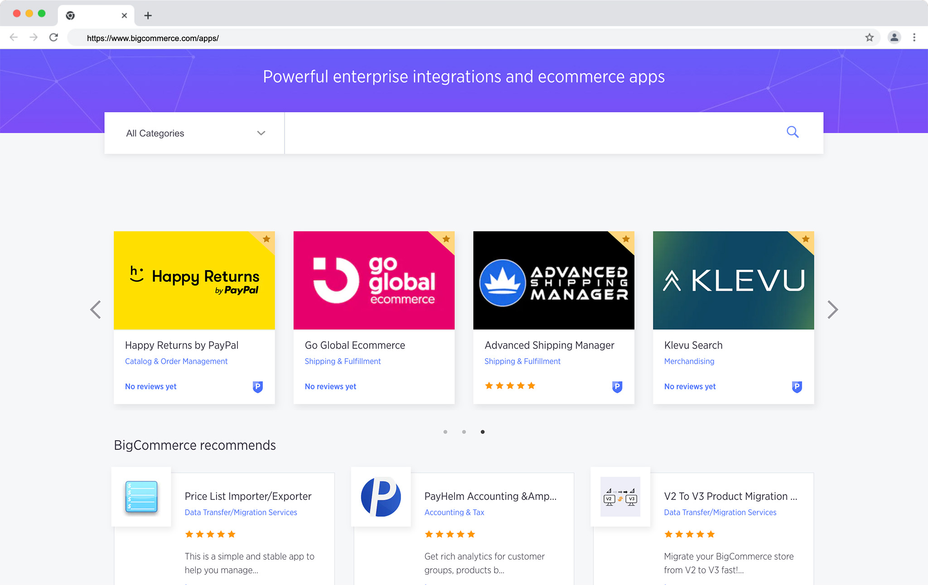The width and height of the screenshot is (928, 585).
Task: Click the Happy Returns bookmark star icon
Action: point(267,239)
